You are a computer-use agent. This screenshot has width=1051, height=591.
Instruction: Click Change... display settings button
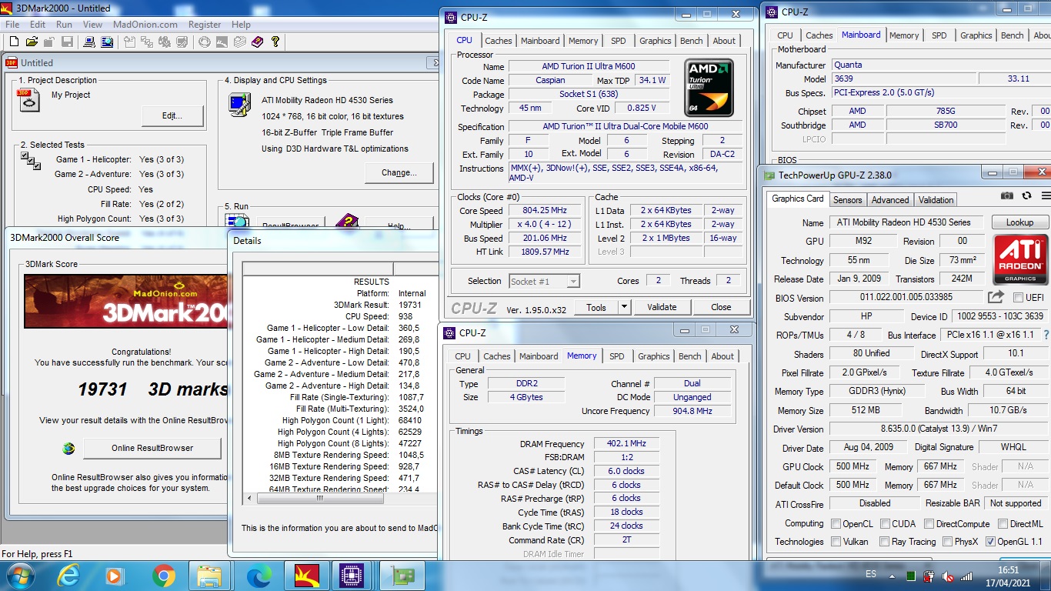399,173
